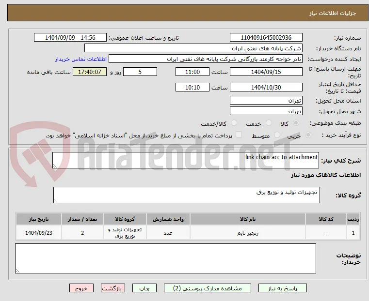Click the announcement date field 1404/09/09 - 14:56
This screenshot has width=369, height=301.
pyautogui.click(x=70, y=38)
